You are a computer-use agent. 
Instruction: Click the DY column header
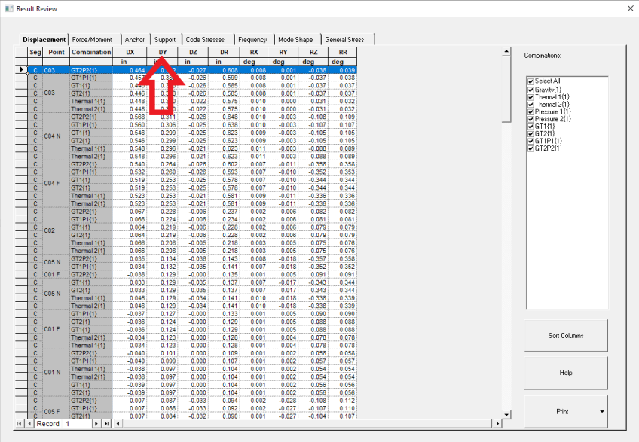pyautogui.click(x=162, y=52)
